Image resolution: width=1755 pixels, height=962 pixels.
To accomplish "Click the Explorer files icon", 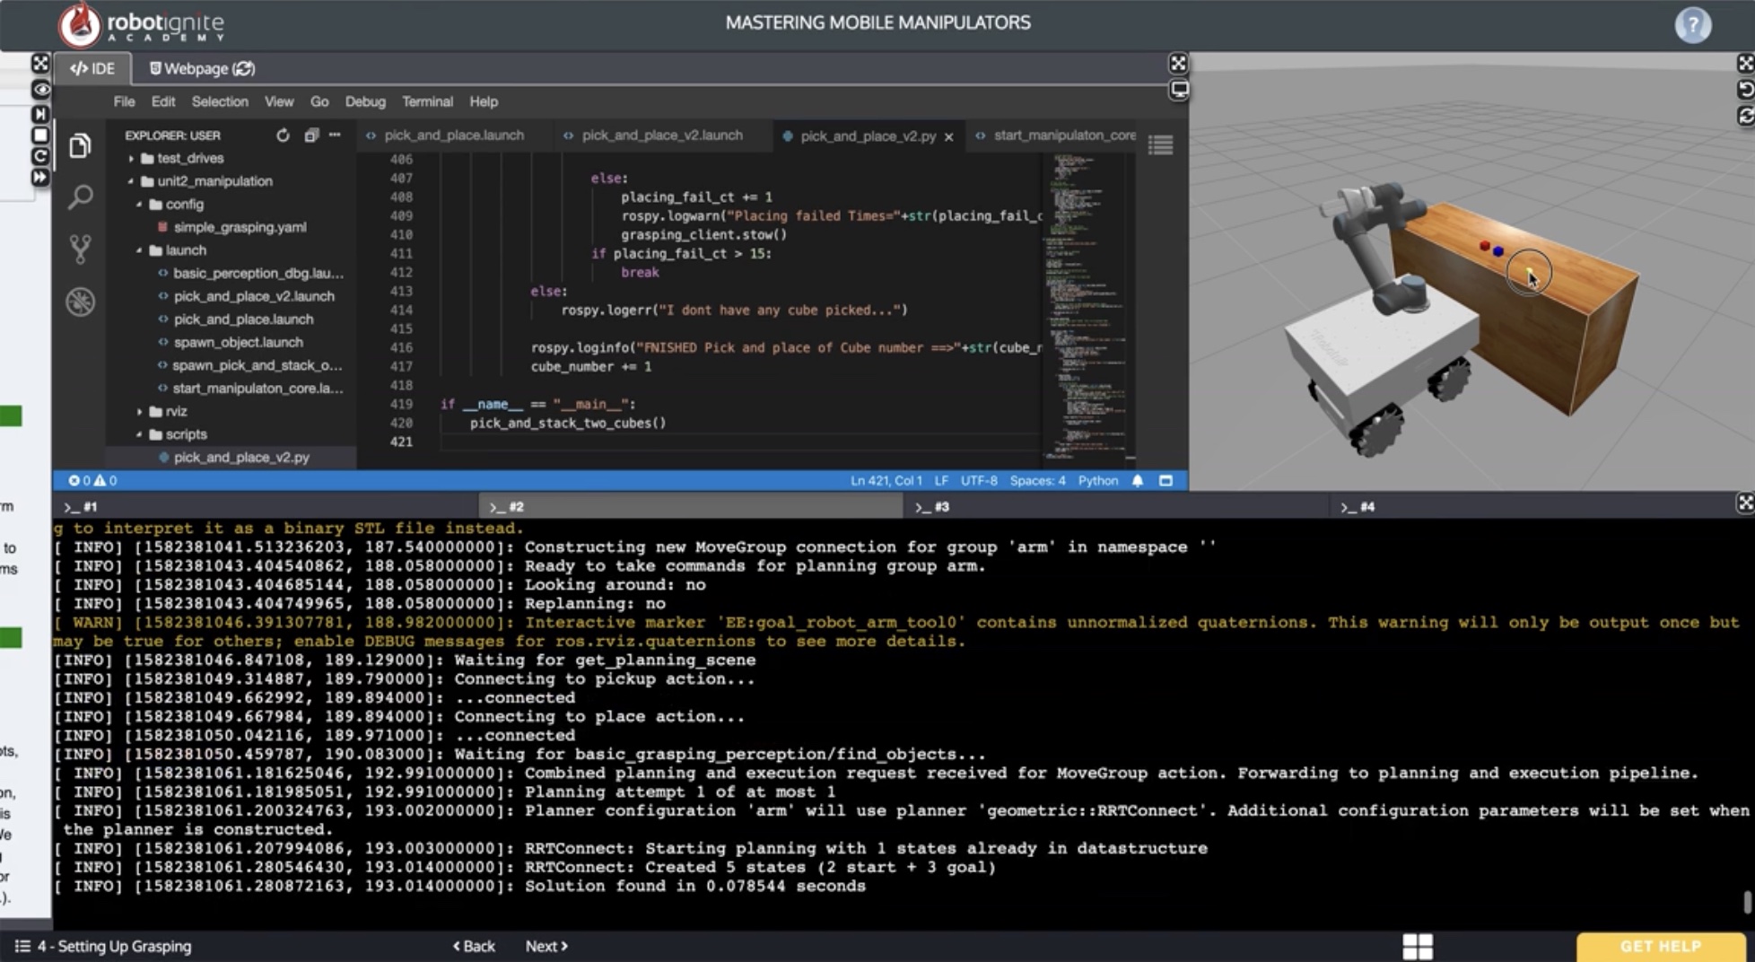I will 80,146.
